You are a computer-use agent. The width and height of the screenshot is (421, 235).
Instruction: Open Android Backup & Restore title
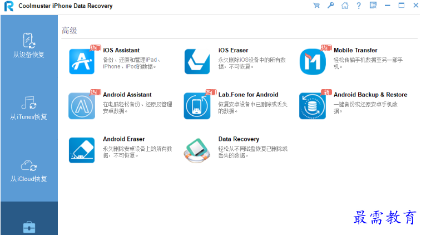(x=370, y=95)
